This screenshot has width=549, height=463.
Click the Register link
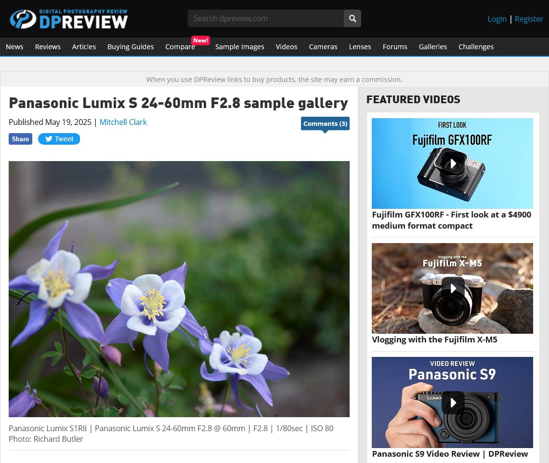coord(529,19)
